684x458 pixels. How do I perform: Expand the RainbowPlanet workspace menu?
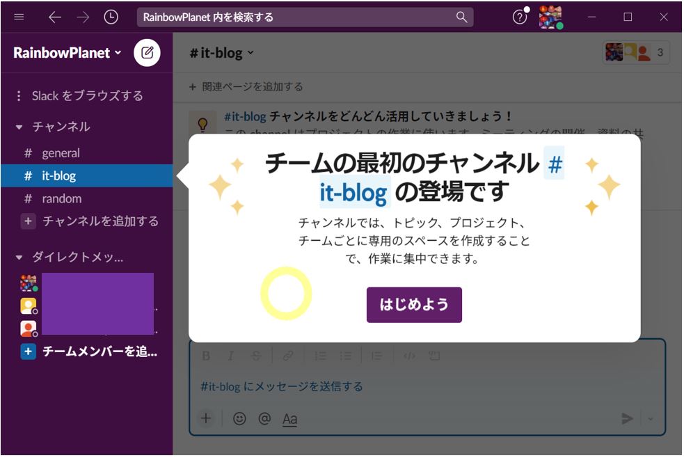[x=67, y=53]
